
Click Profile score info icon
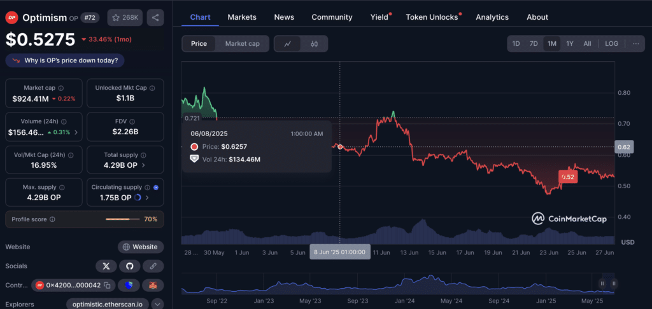point(52,219)
